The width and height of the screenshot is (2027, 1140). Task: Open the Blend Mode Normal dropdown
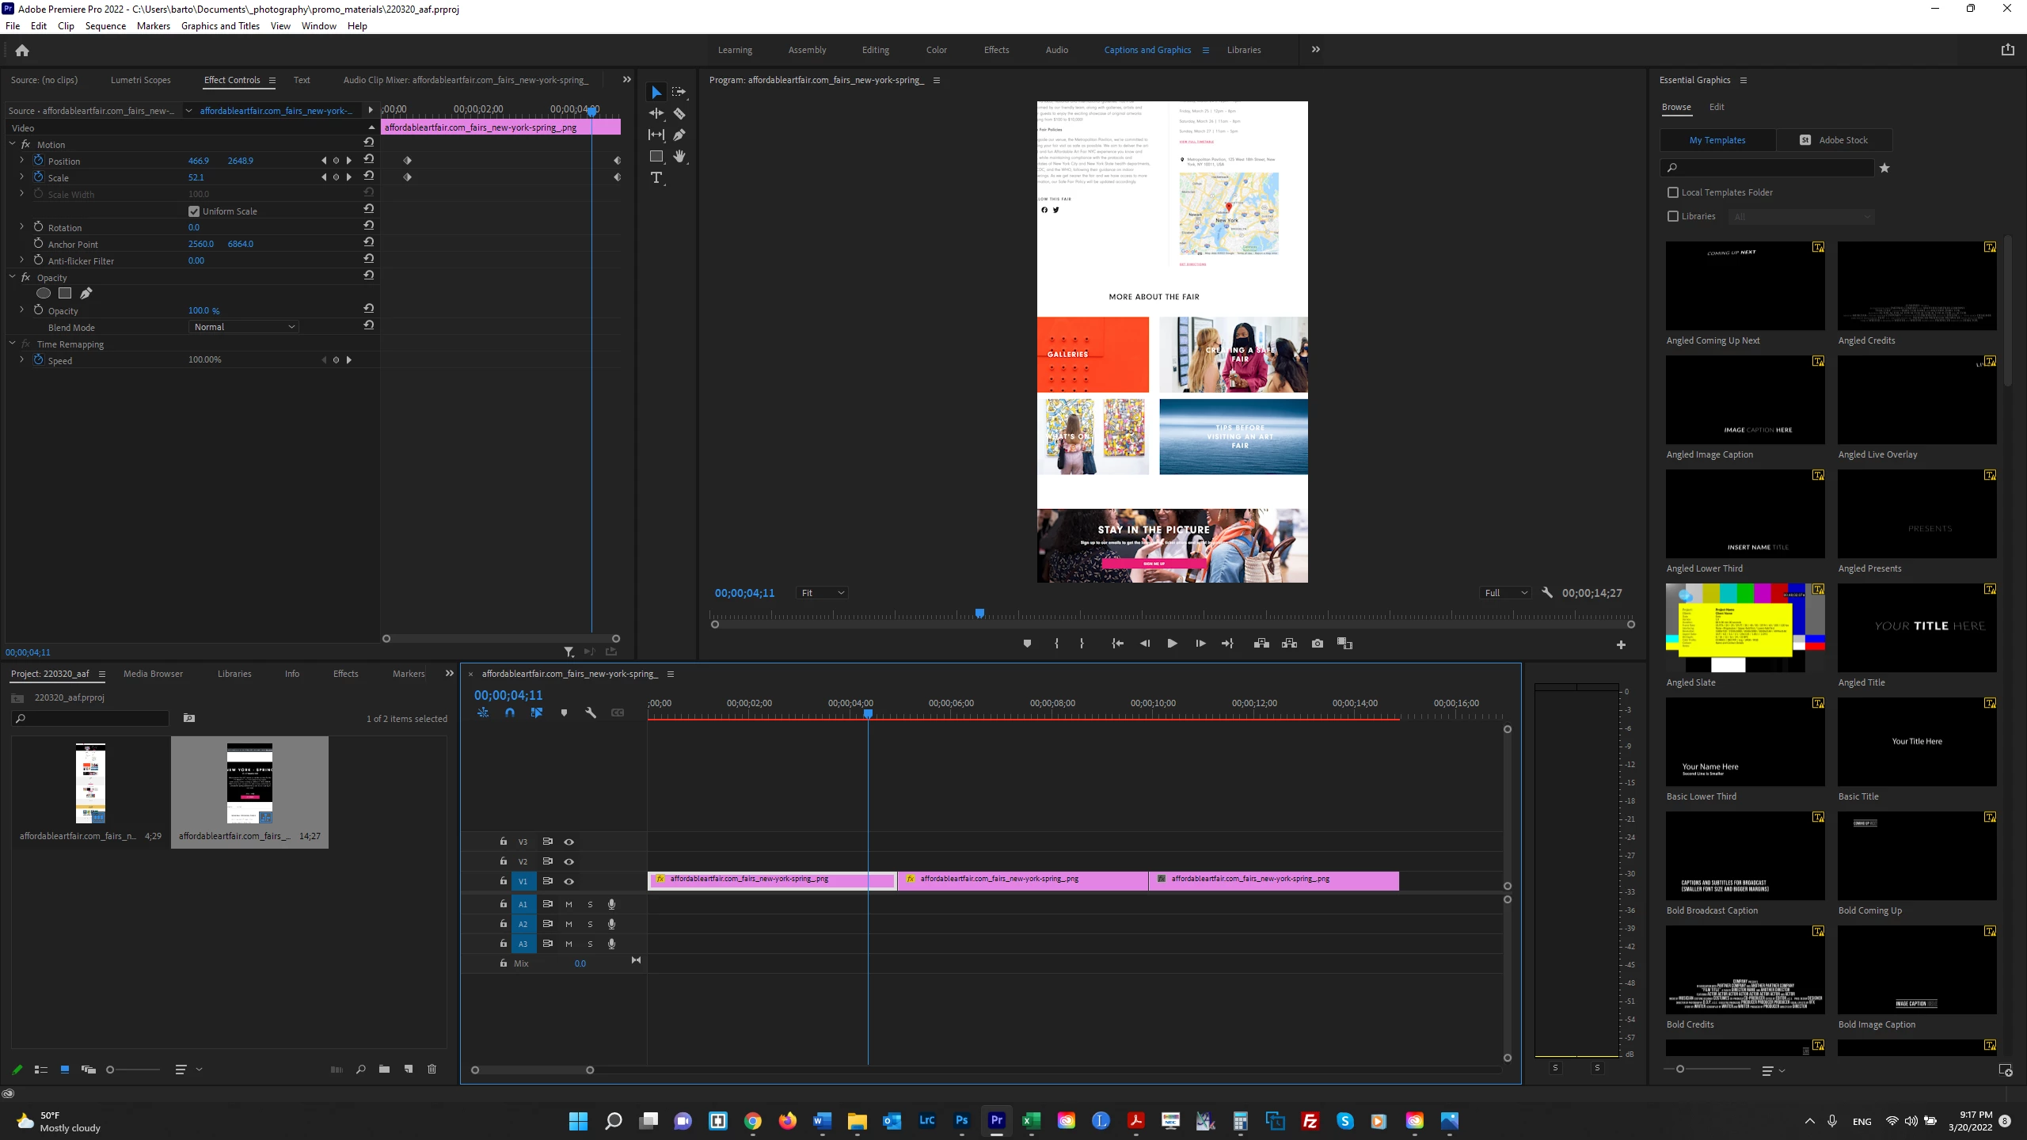click(x=244, y=327)
